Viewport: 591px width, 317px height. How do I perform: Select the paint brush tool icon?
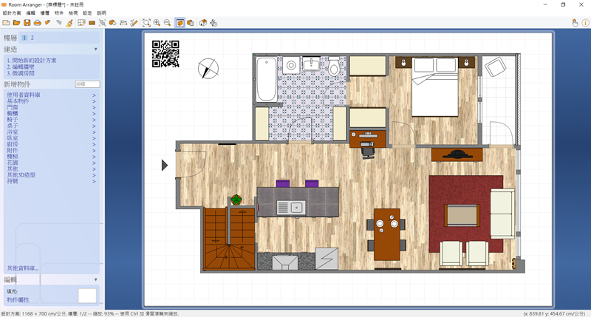pyautogui.click(x=69, y=23)
